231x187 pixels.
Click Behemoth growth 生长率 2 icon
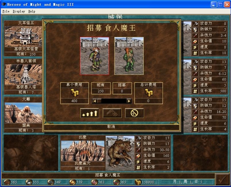pyautogui.click(x=138, y=167)
